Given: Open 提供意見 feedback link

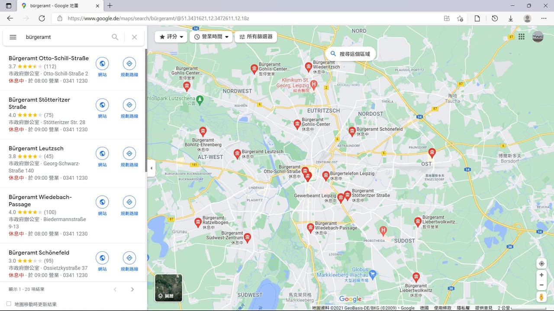Looking at the screenshot, I should click(x=483, y=308).
